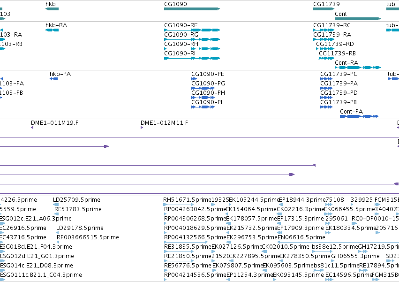Viewport: 399px width, 282px height.
Task: Select the RE21850.5prime EST label
Action: pyautogui.click(x=188, y=256)
